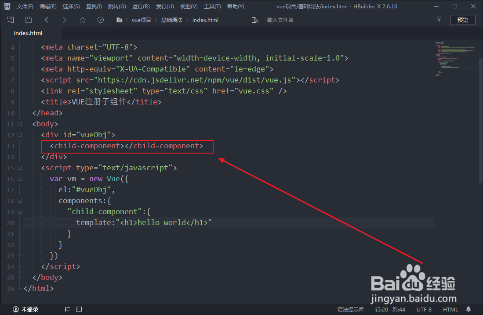
Task: Open the 视图(V) menu
Action: tap(189, 7)
